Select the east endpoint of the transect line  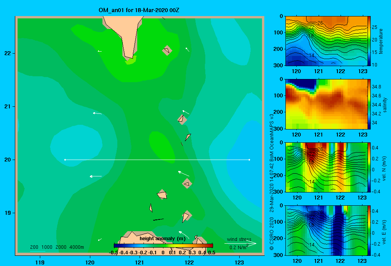tap(249, 160)
